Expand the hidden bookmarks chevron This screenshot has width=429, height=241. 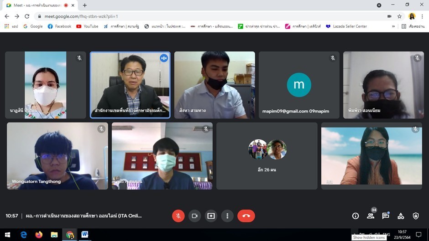tap(393, 26)
